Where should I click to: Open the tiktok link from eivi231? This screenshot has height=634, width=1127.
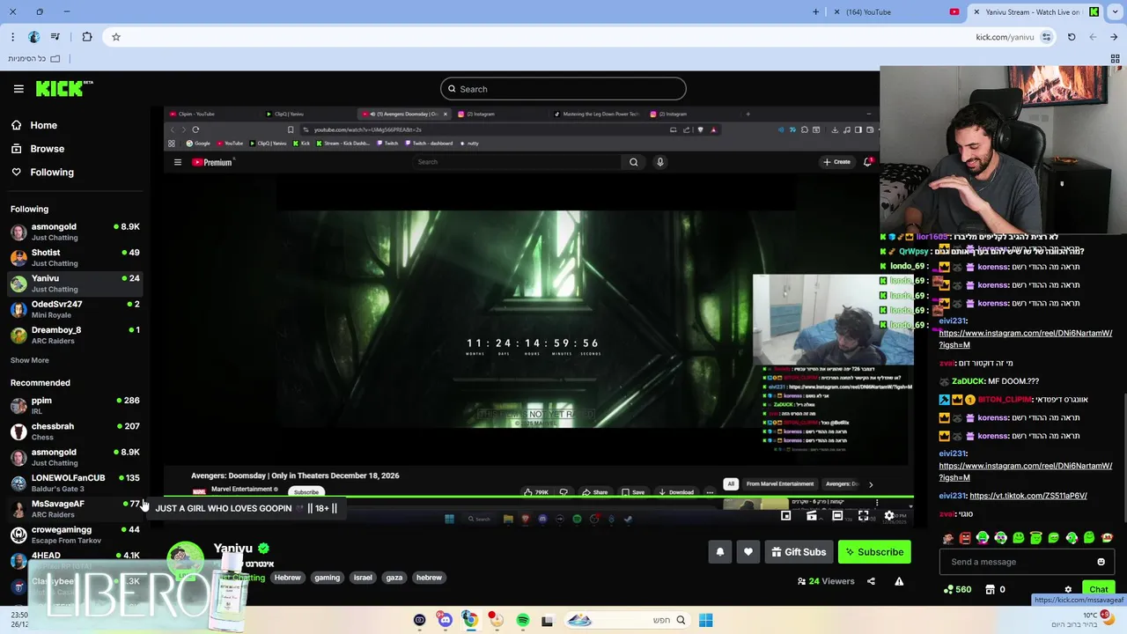pos(1028,496)
